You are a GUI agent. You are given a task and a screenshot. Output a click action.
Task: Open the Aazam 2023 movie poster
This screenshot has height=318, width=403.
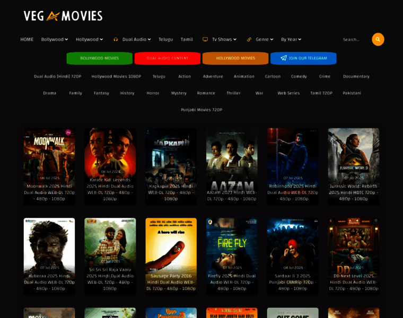[232, 166]
